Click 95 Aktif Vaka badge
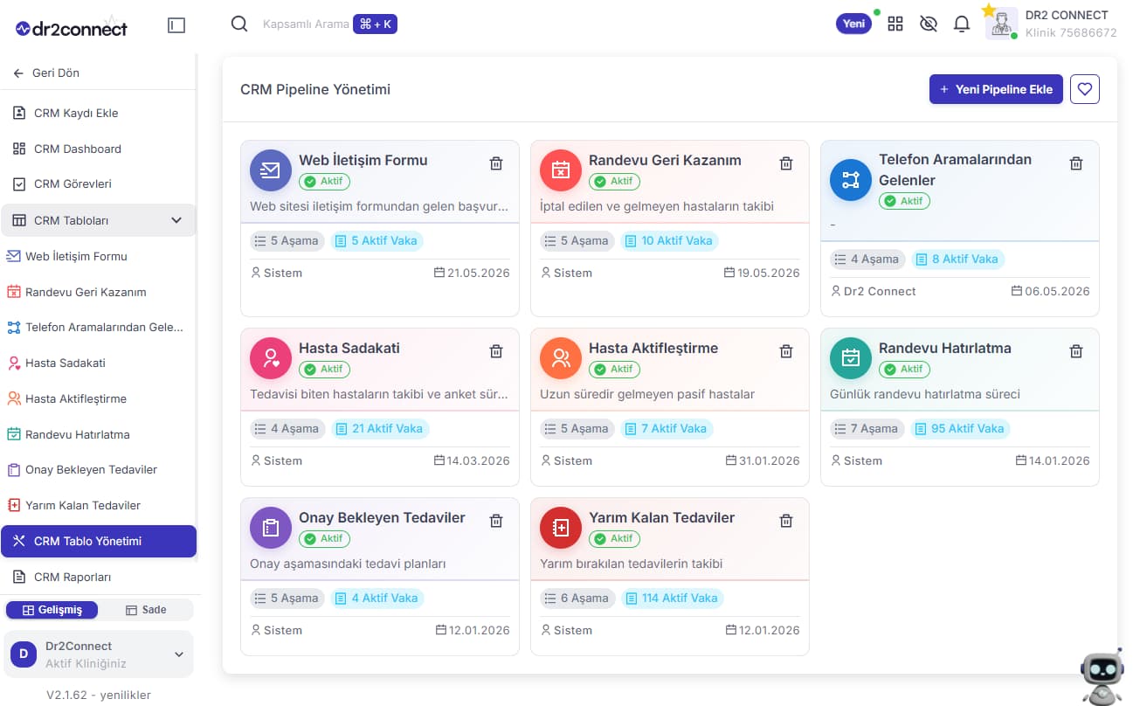This screenshot has height=706, width=1133. [959, 429]
